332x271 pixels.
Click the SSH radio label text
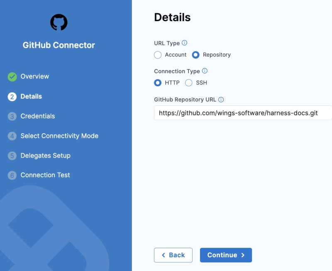(201, 83)
